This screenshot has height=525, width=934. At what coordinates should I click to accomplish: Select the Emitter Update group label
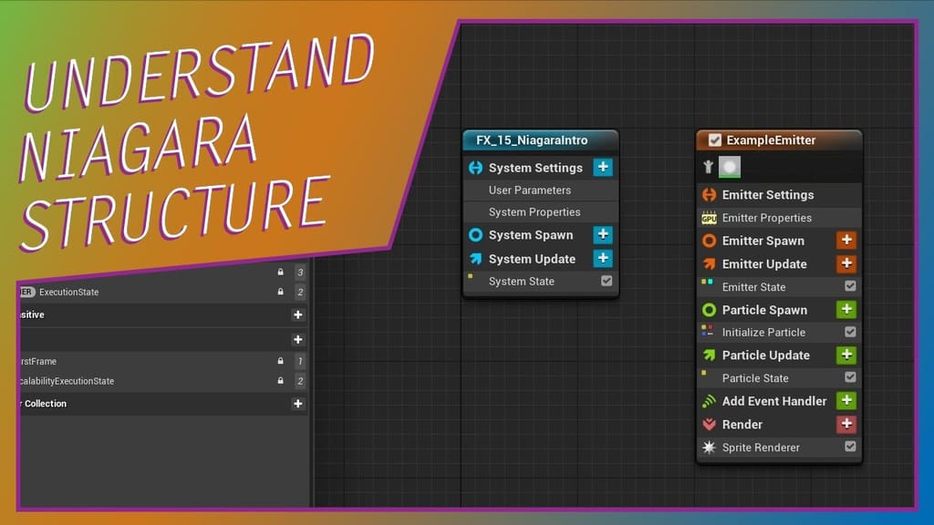point(764,264)
